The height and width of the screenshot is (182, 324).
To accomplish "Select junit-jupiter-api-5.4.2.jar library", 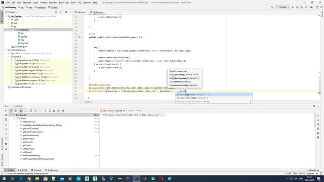I will pos(28,67).
